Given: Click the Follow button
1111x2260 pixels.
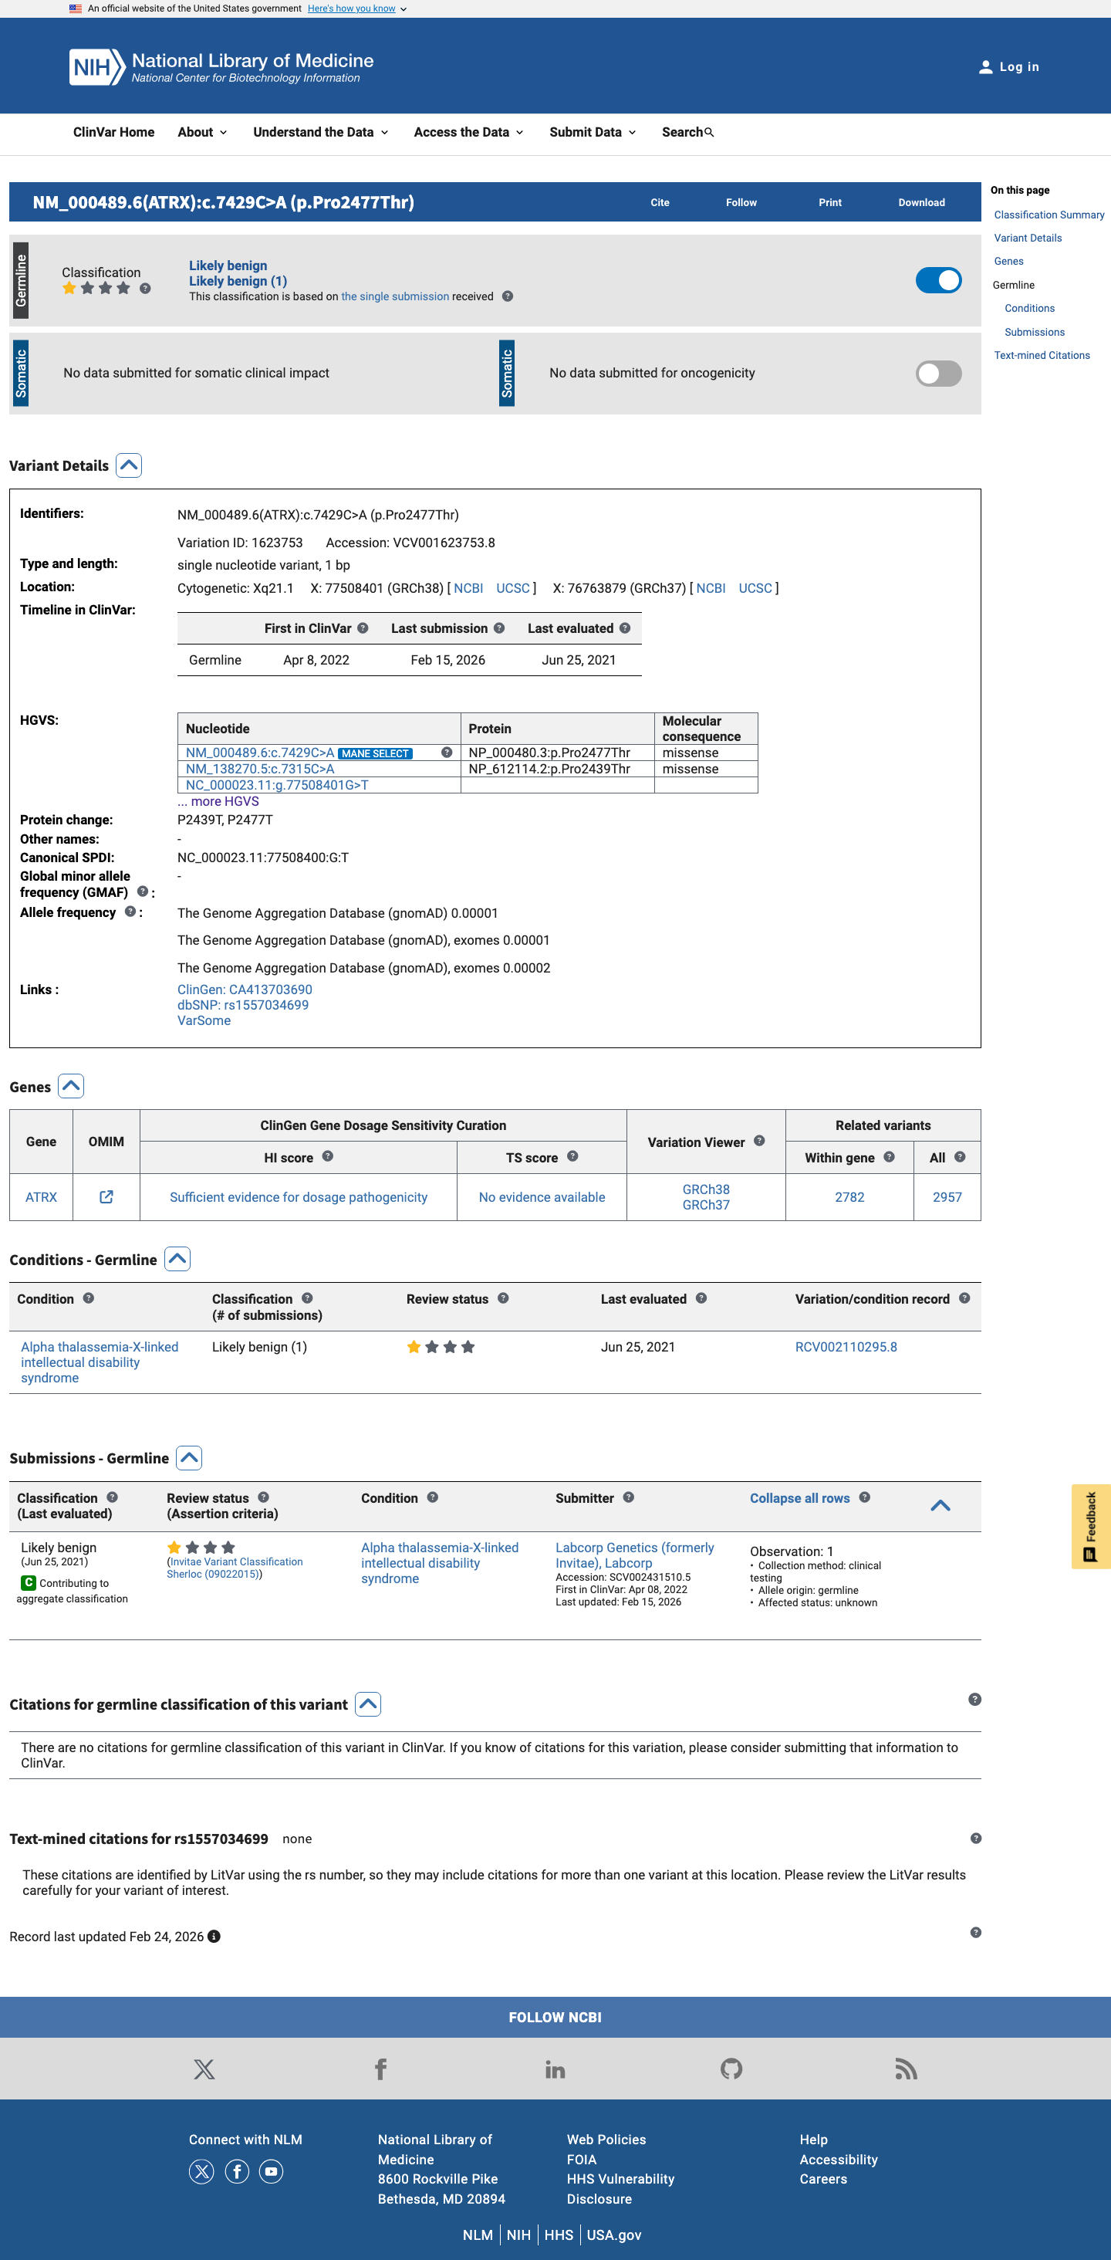Looking at the screenshot, I should [x=741, y=201].
